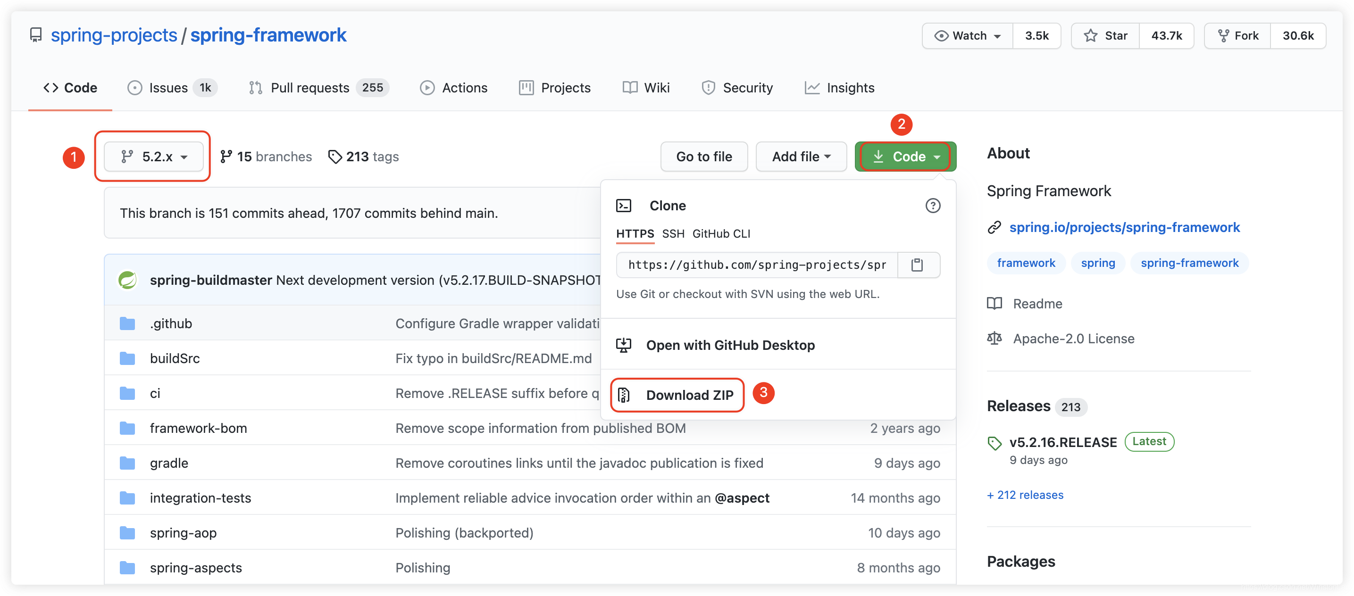Click the Go to file button

click(703, 157)
